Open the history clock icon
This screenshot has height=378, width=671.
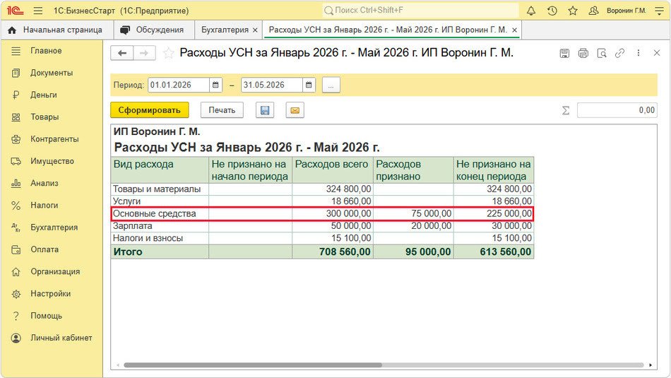click(552, 11)
